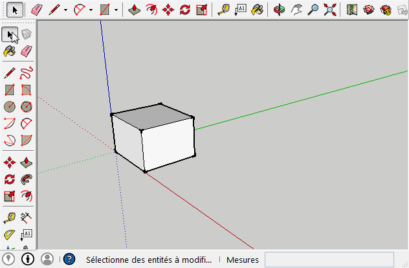Choose the Polygon drawing tool
Screen dimensions: 409x268
click(27, 107)
